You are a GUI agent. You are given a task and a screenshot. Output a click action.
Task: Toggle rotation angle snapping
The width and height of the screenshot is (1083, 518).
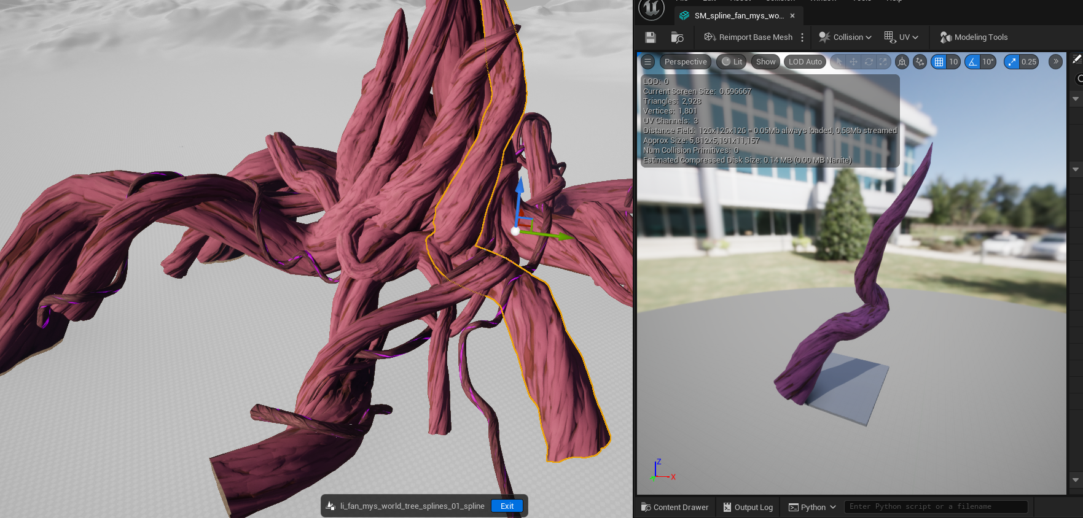972,61
